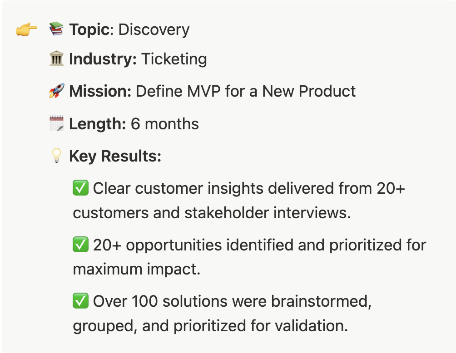Click the text Define MVP for a New Product
456x353 pixels.
tap(246, 91)
